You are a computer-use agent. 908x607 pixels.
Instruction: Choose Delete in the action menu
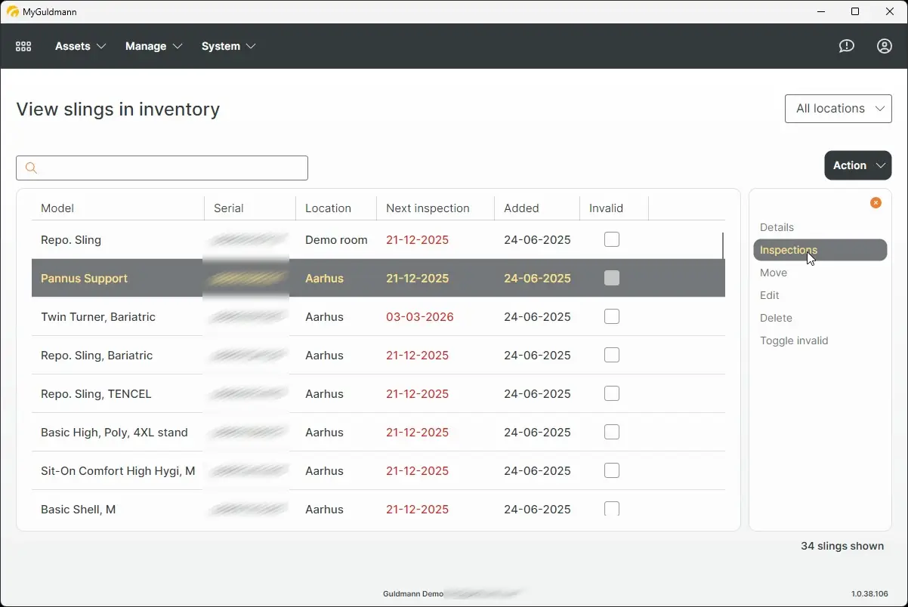pyautogui.click(x=776, y=318)
